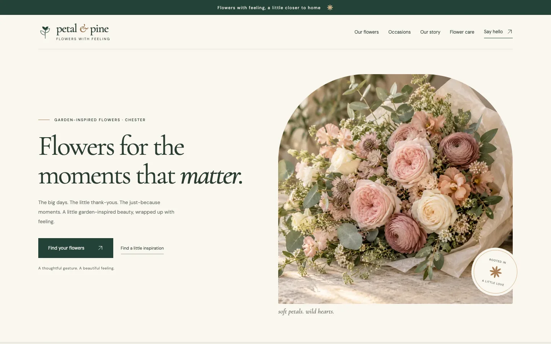Click the petal & pine wordmark

point(82,29)
